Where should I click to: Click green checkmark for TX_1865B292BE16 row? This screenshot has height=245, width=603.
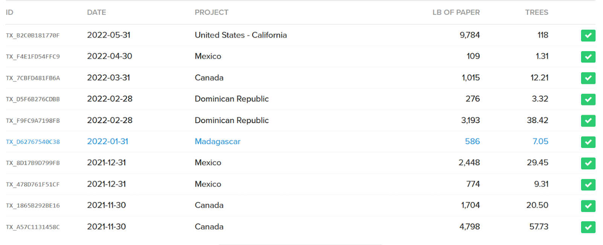coord(588,206)
